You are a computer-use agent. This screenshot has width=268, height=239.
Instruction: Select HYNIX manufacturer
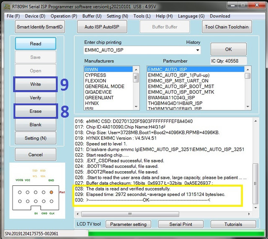108,103
